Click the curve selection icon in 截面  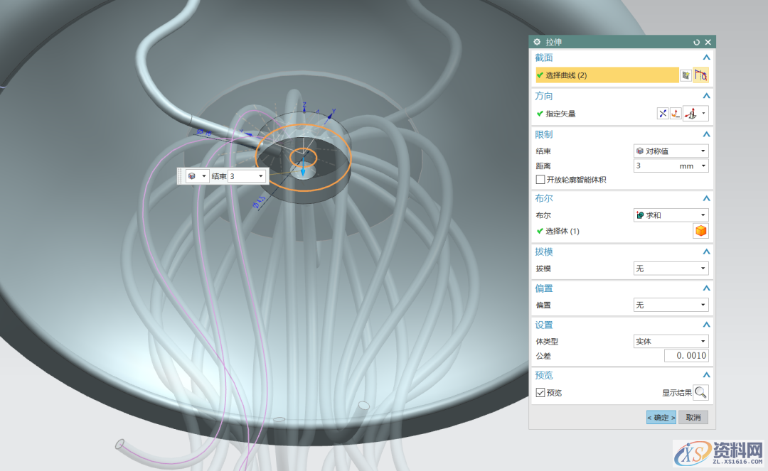point(701,75)
